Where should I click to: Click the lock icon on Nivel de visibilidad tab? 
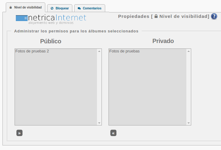pos(11,7)
